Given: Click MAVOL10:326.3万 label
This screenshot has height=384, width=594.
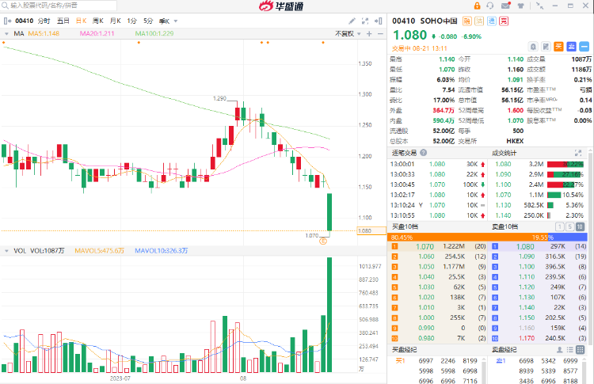Looking at the screenshot, I should pos(161,251).
